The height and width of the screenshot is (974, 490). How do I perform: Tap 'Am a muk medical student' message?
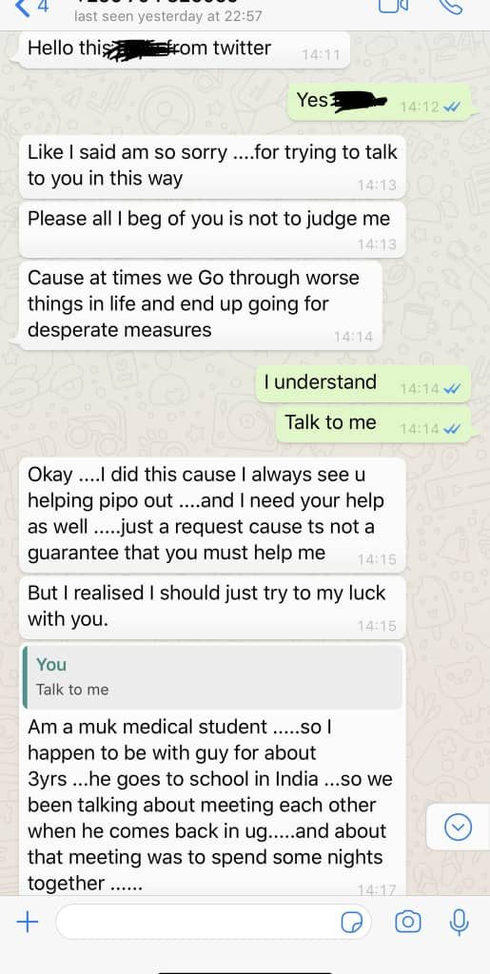pos(212,770)
